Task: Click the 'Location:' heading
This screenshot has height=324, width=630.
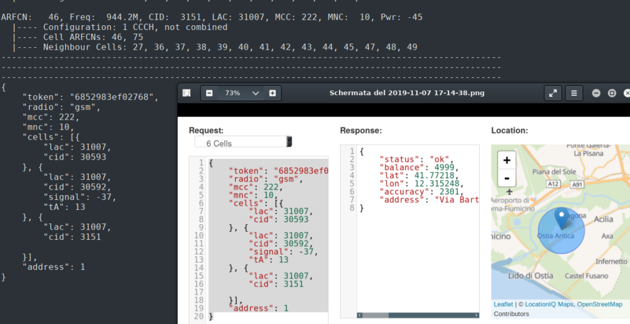Action: pos(509,130)
